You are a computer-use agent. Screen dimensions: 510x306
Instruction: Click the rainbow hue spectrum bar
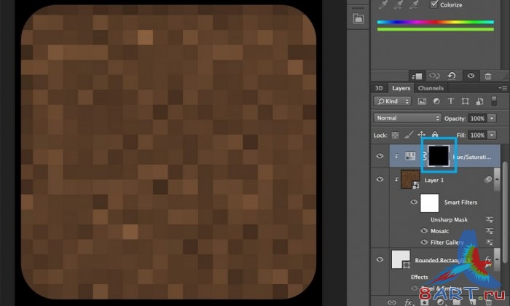click(436, 22)
